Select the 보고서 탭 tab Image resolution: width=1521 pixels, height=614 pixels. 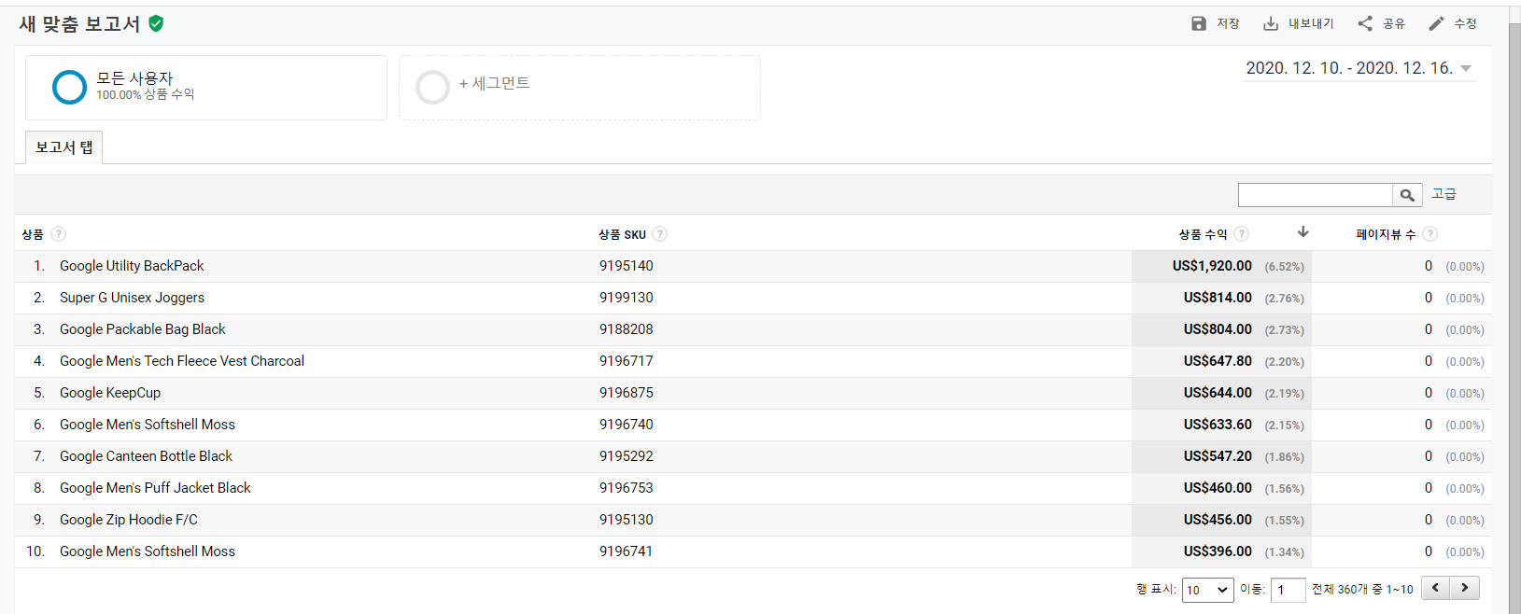[63, 147]
